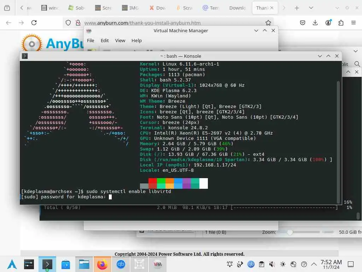
Task: Click the Konsole vertical scrollbar
Action: (338, 142)
